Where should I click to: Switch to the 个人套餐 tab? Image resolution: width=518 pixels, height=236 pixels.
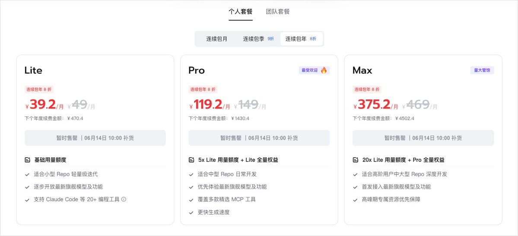[241, 12]
